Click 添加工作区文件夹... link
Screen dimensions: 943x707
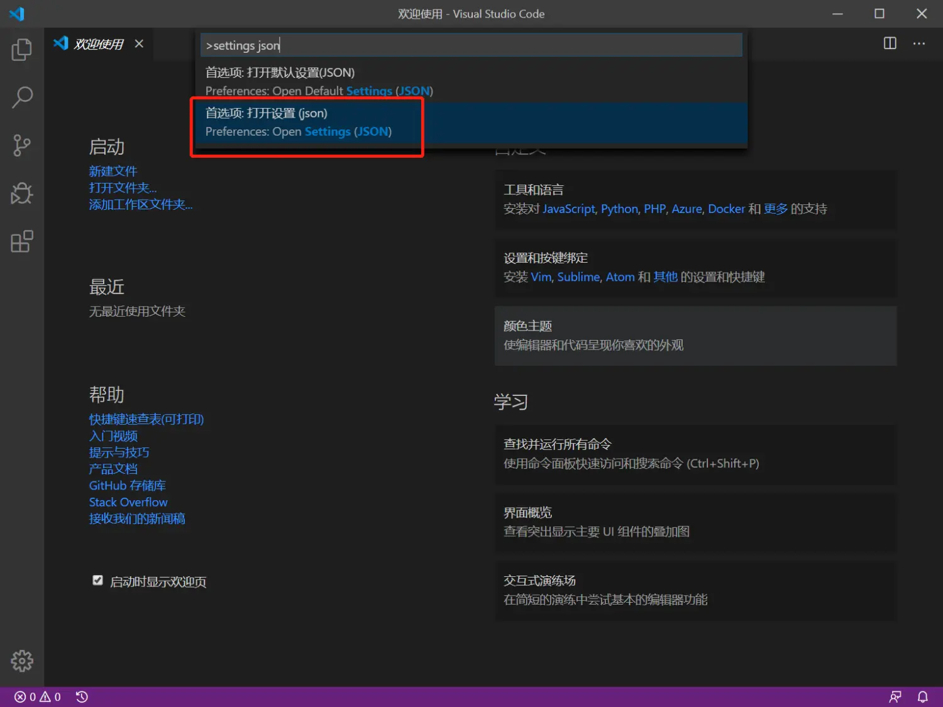click(x=141, y=204)
